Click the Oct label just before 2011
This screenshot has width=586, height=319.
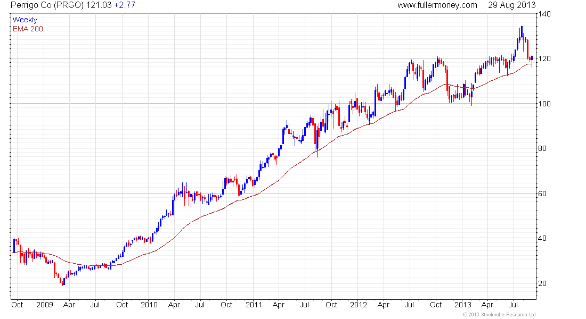(226, 305)
